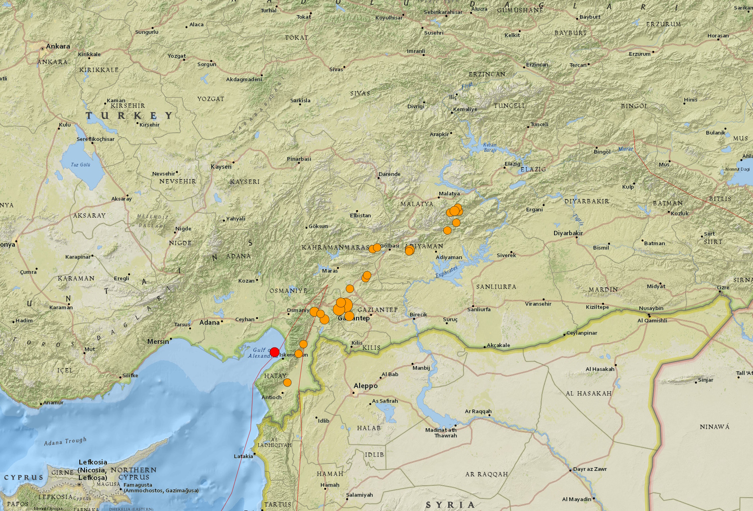Click the Tuz Gölü lake on map

pos(82,167)
